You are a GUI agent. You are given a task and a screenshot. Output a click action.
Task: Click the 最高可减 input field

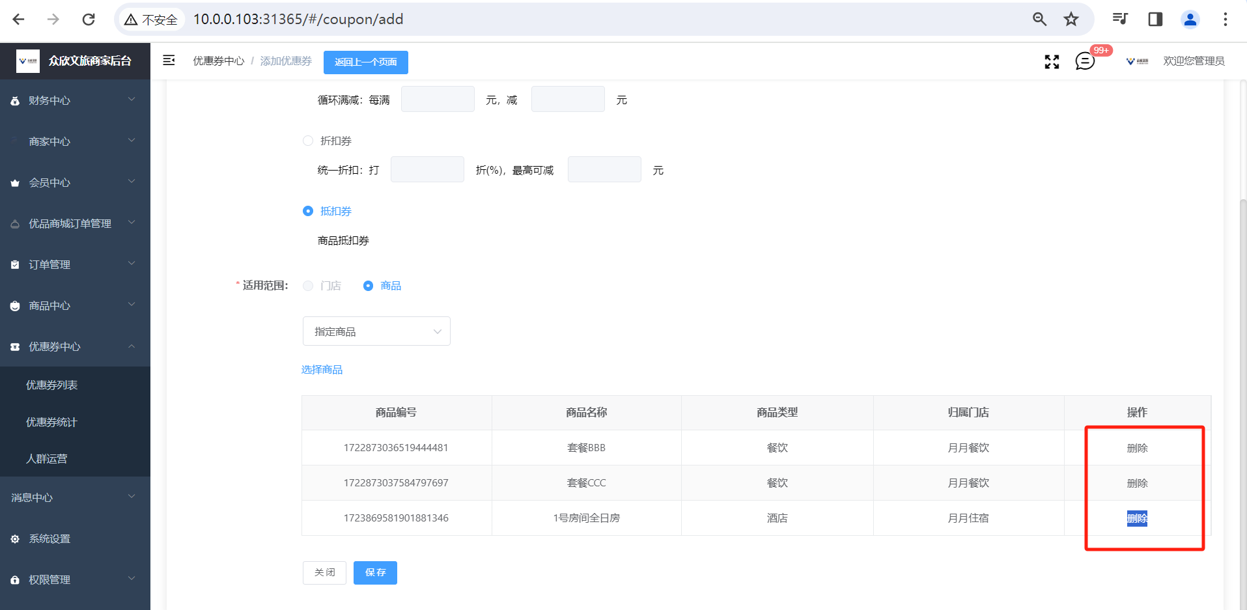click(604, 169)
